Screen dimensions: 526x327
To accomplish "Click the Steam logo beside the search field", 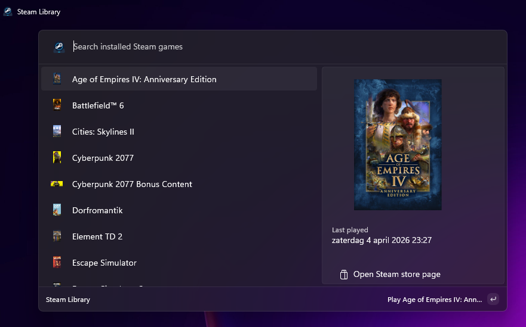I will click(x=59, y=47).
